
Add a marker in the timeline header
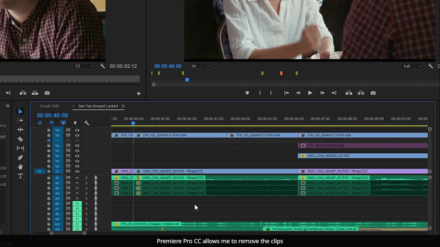coord(75,123)
